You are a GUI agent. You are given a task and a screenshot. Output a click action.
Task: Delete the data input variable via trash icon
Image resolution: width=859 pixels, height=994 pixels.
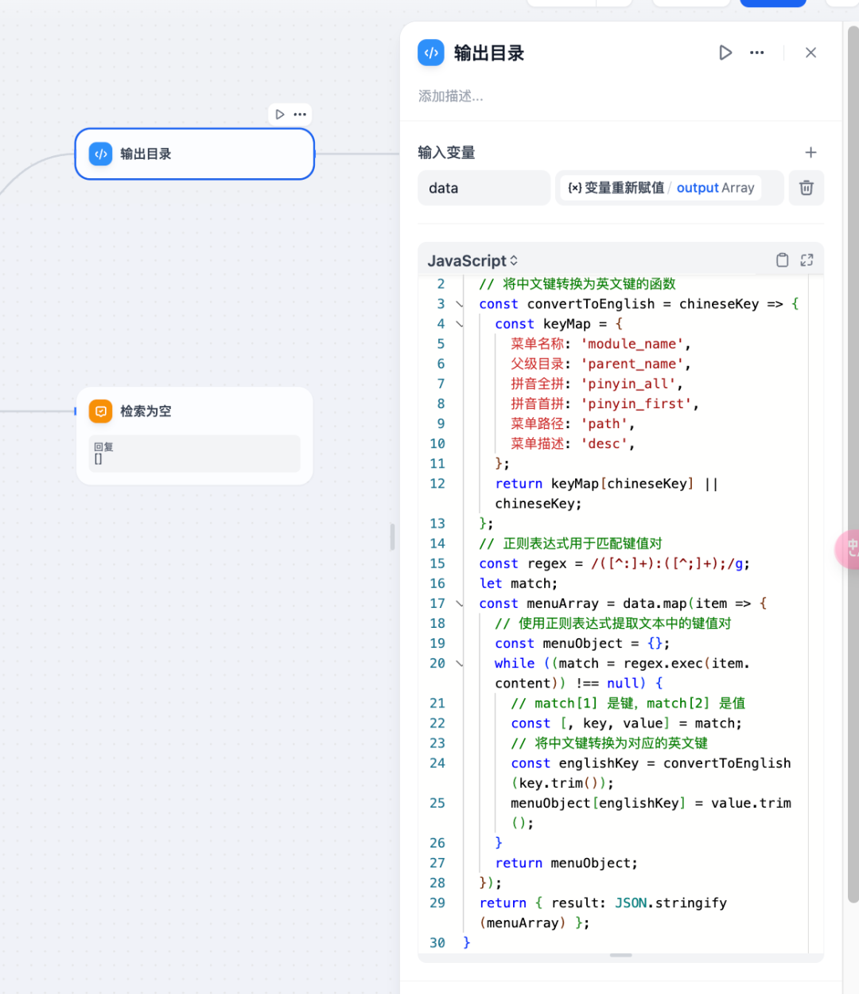[806, 188]
